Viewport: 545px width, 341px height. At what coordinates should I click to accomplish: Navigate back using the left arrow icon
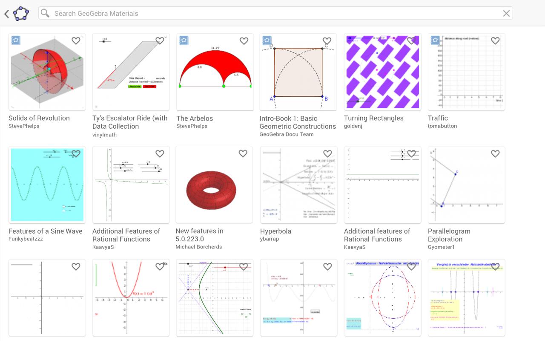click(x=6, y=14)
